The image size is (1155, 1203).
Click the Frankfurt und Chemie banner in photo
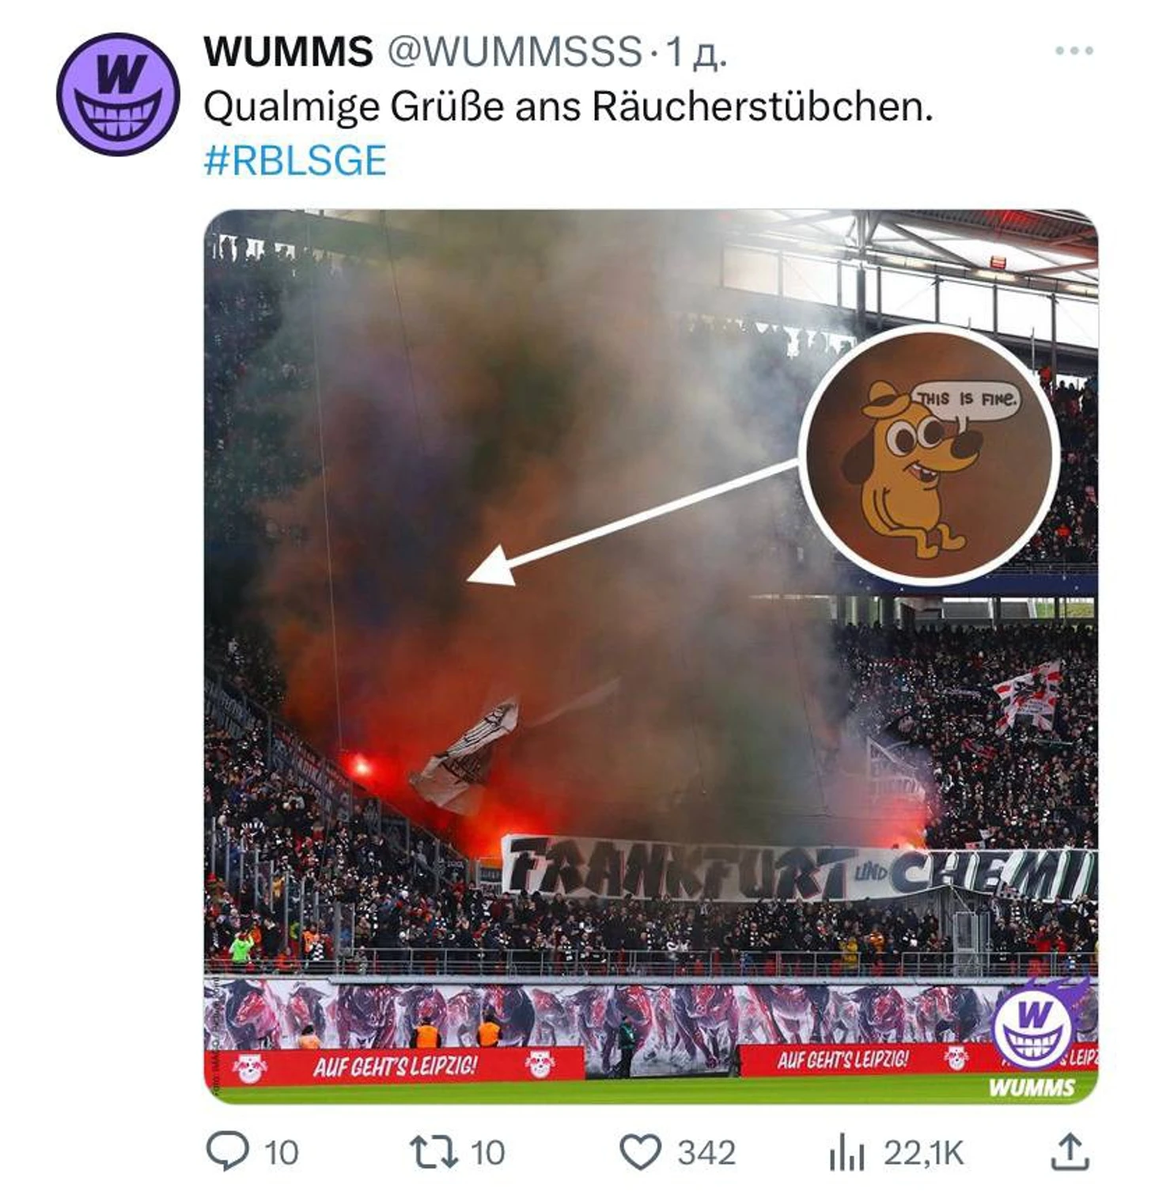coord(799,868)
